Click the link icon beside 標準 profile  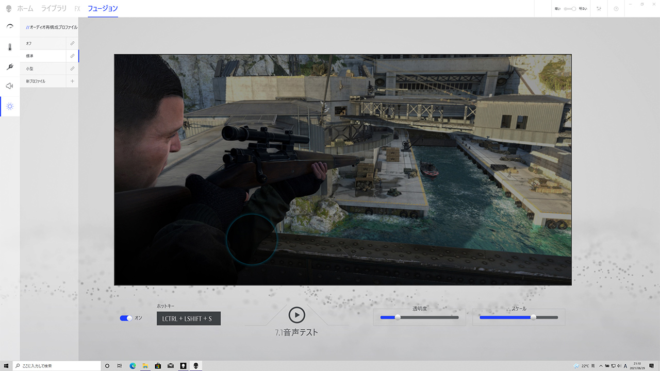(72, 56)
